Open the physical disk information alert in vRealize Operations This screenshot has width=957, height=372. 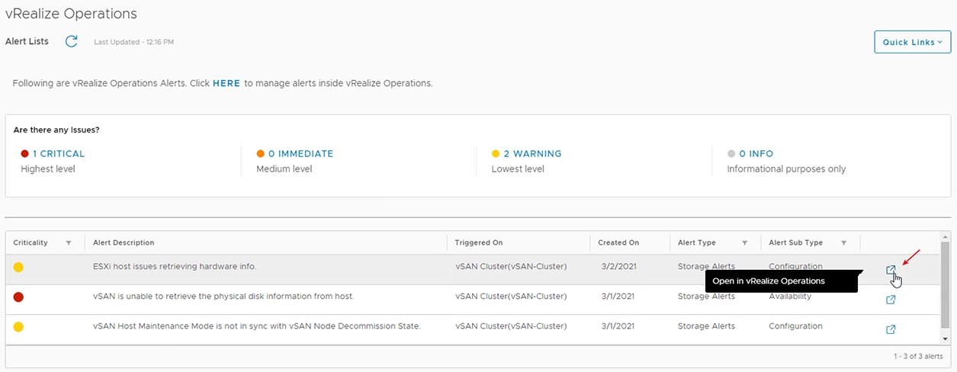(x=890, y=300)
